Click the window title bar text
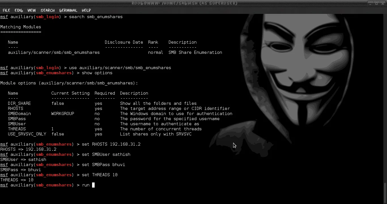The height and width of the screenshot is (204, 387). click(x=184, y=3)
